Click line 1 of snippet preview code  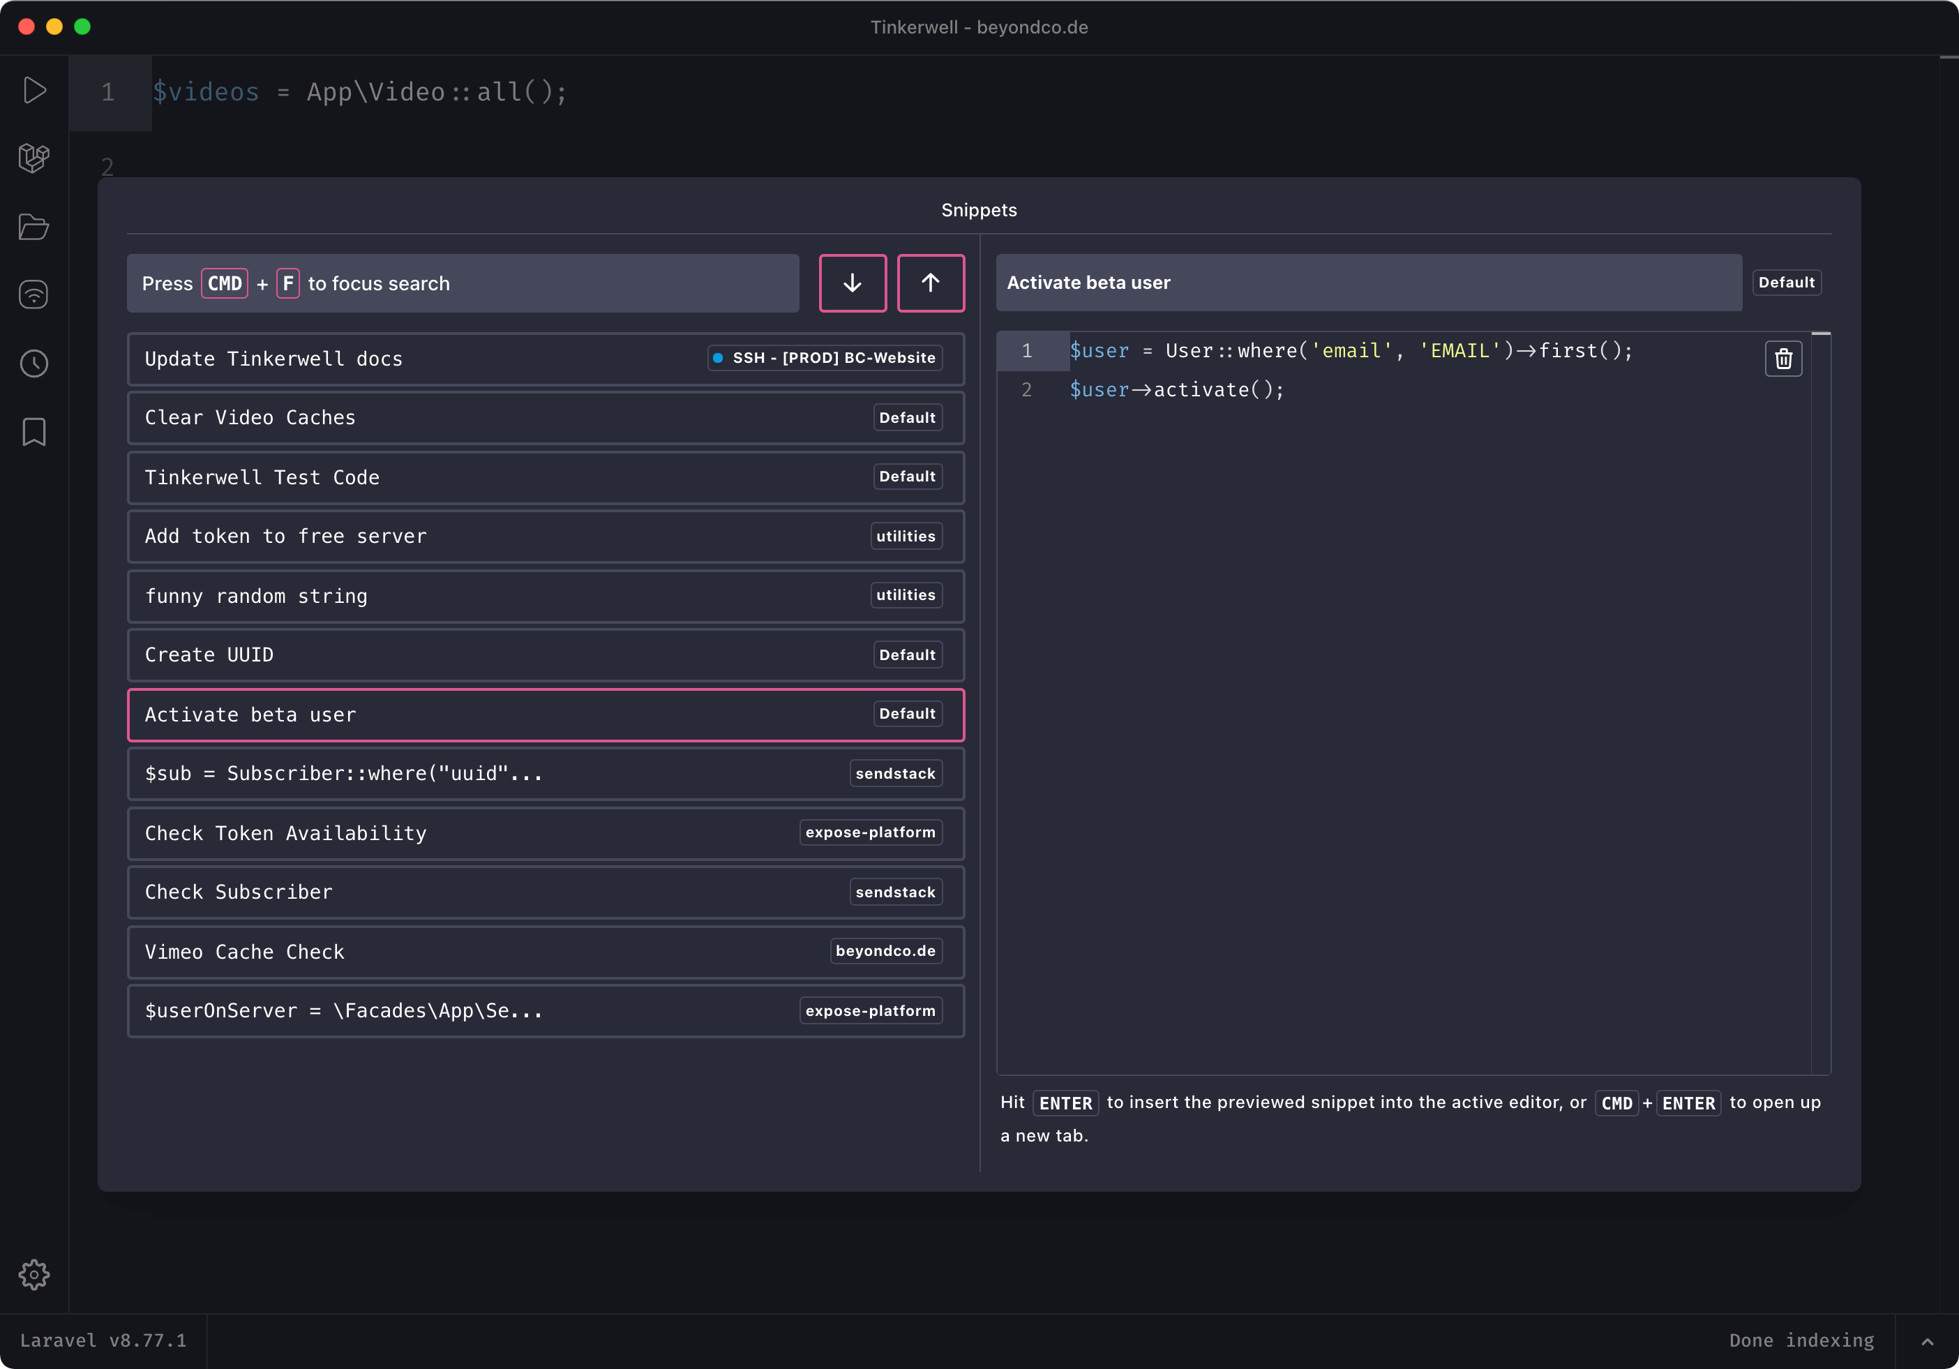coord(1351,351)
